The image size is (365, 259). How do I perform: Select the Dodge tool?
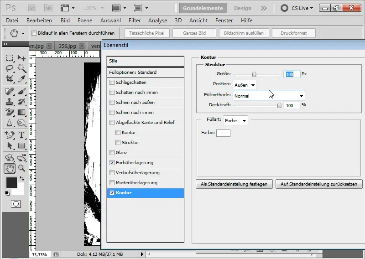[21, 123]
